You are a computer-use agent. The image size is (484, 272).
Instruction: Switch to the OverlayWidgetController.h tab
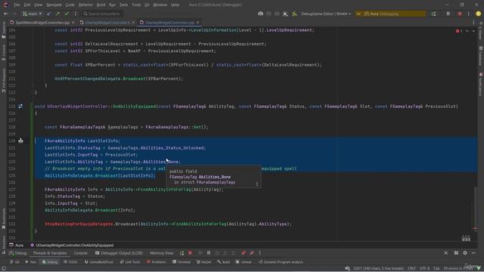(x=106, y=23)
